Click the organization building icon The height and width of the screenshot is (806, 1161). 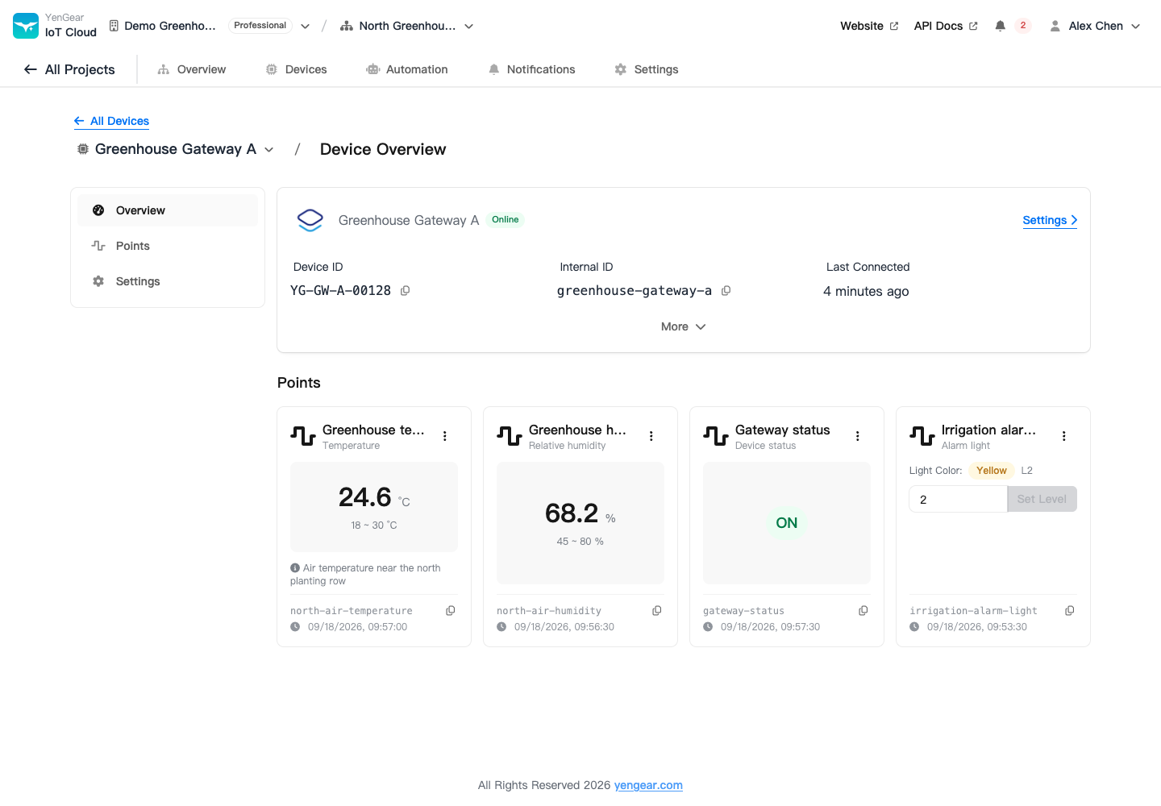(114, 26)
